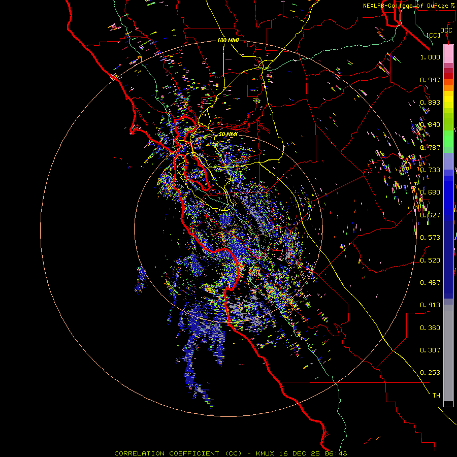Image resolution: width=457 pixels, height=457 pixels.
Task: Select the 0.253 value on the color scale
Action: (x=430, y=373)
